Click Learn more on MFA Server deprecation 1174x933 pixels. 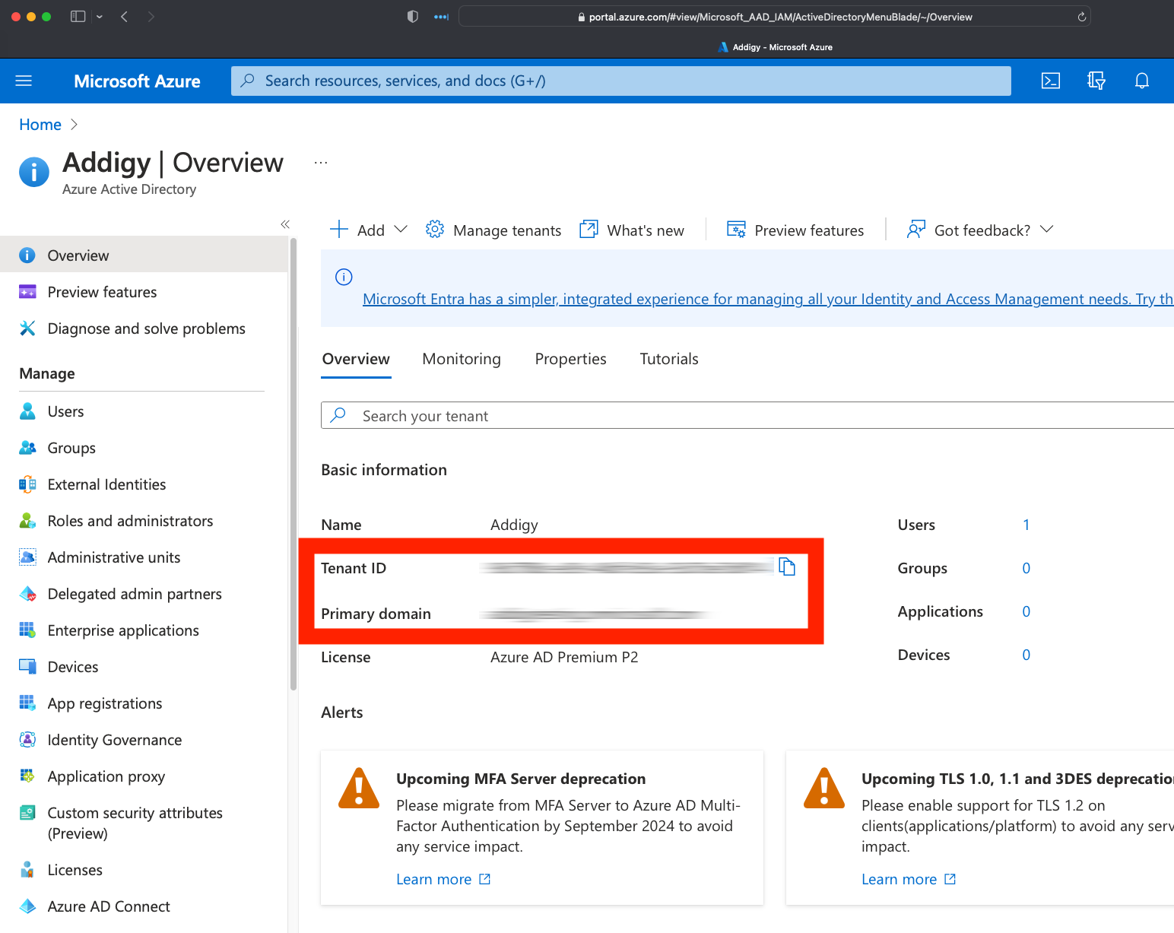click(x=443, y=879)
